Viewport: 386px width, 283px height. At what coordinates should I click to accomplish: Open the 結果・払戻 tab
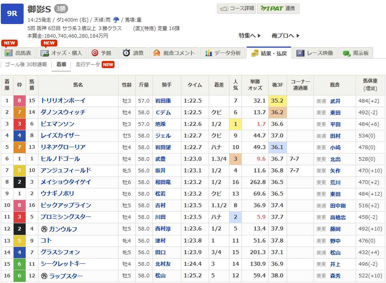(268, 53)
